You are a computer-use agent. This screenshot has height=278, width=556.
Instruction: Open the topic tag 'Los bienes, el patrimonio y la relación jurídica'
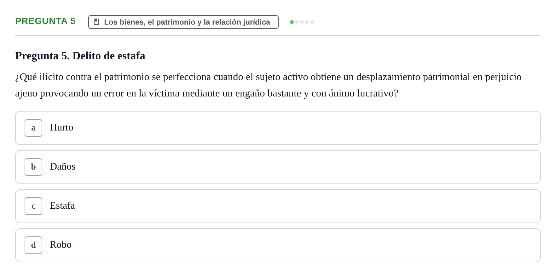(x=183, y=22)
